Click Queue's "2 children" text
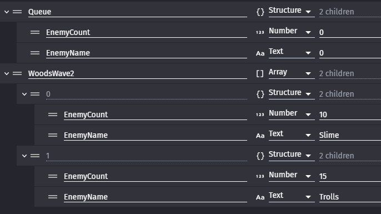Screen dimensions: 381x214 (337, 12)
